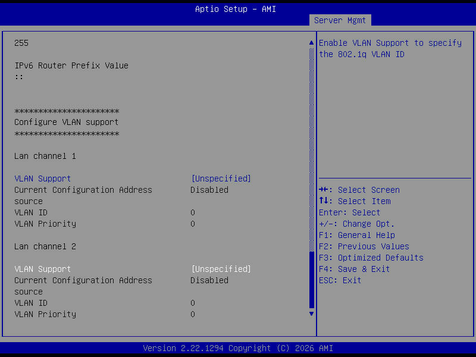This screenshot has width=476, height=357.
Task: Click F2: Previous Values hint
Action: (x=364, y=246)
